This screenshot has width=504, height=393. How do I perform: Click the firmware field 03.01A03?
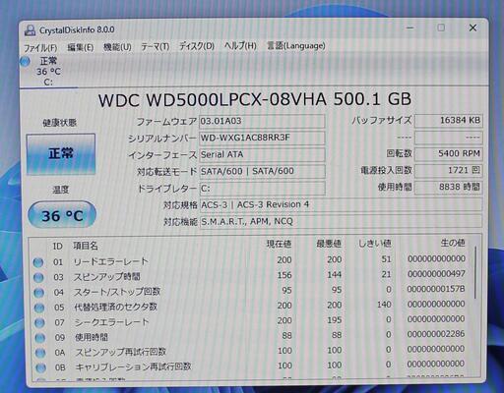coord(262,121)
